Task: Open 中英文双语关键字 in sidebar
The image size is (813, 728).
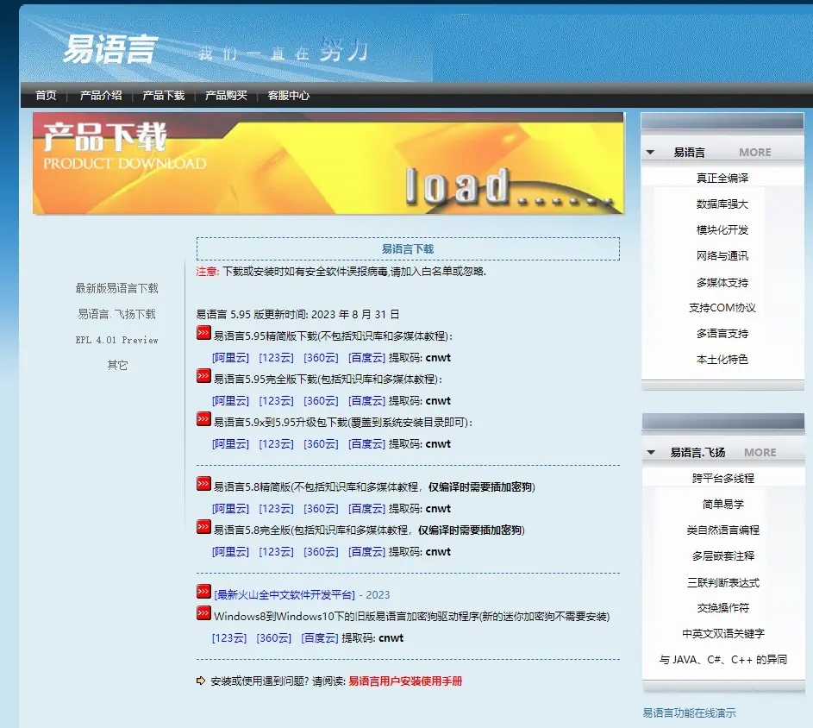Action: (x=723, y=634)
